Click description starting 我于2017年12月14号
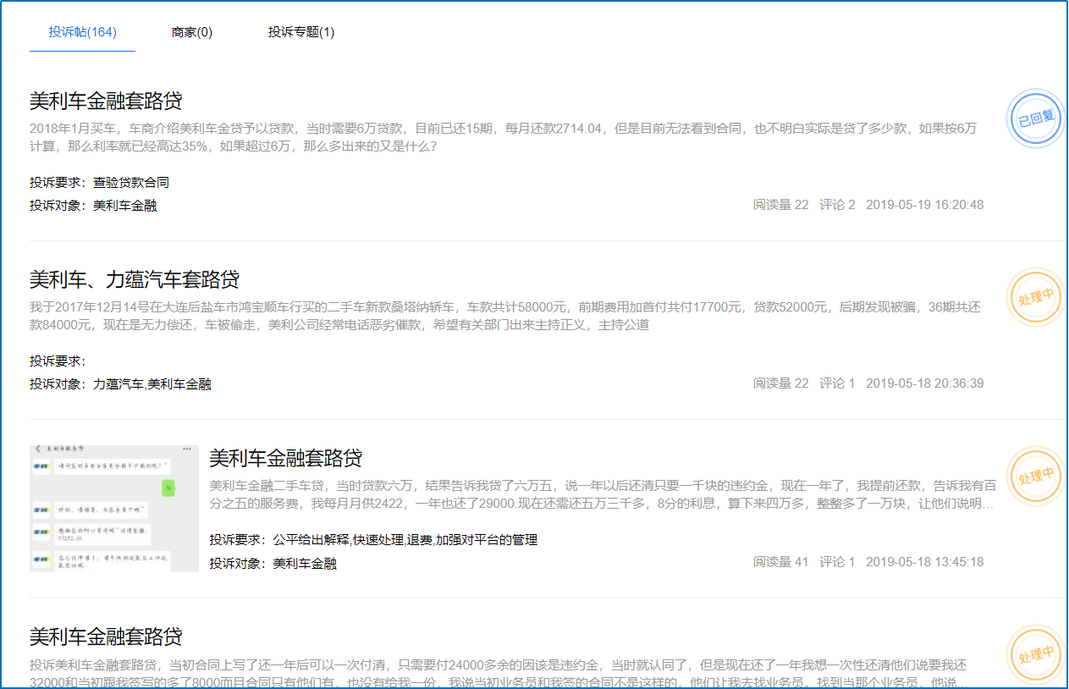Screen dimensions: 1069x689 click(505, 316)
